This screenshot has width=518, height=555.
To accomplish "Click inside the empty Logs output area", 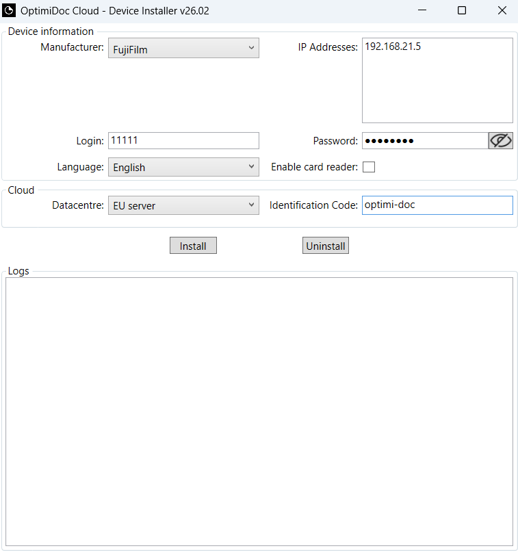I will point(259,411).
